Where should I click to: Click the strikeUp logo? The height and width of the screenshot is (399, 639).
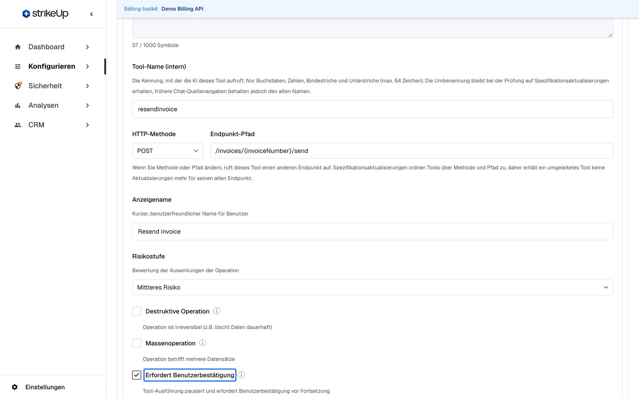(45, 14)
